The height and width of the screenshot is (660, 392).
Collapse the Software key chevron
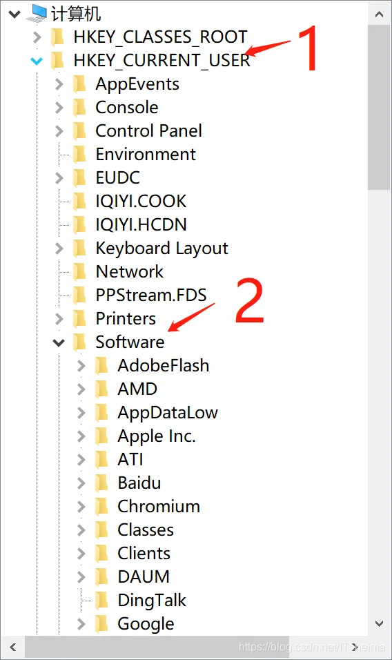[59, 342]
